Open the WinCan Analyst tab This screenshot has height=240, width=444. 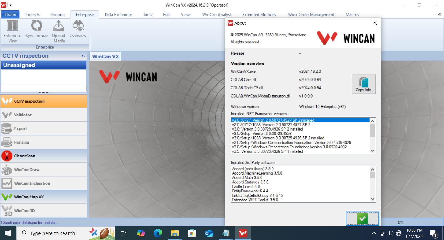pyautogui.click(x=217, y=14)
